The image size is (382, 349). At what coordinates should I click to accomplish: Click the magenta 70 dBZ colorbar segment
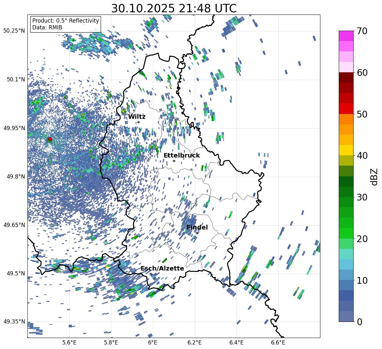346,36
